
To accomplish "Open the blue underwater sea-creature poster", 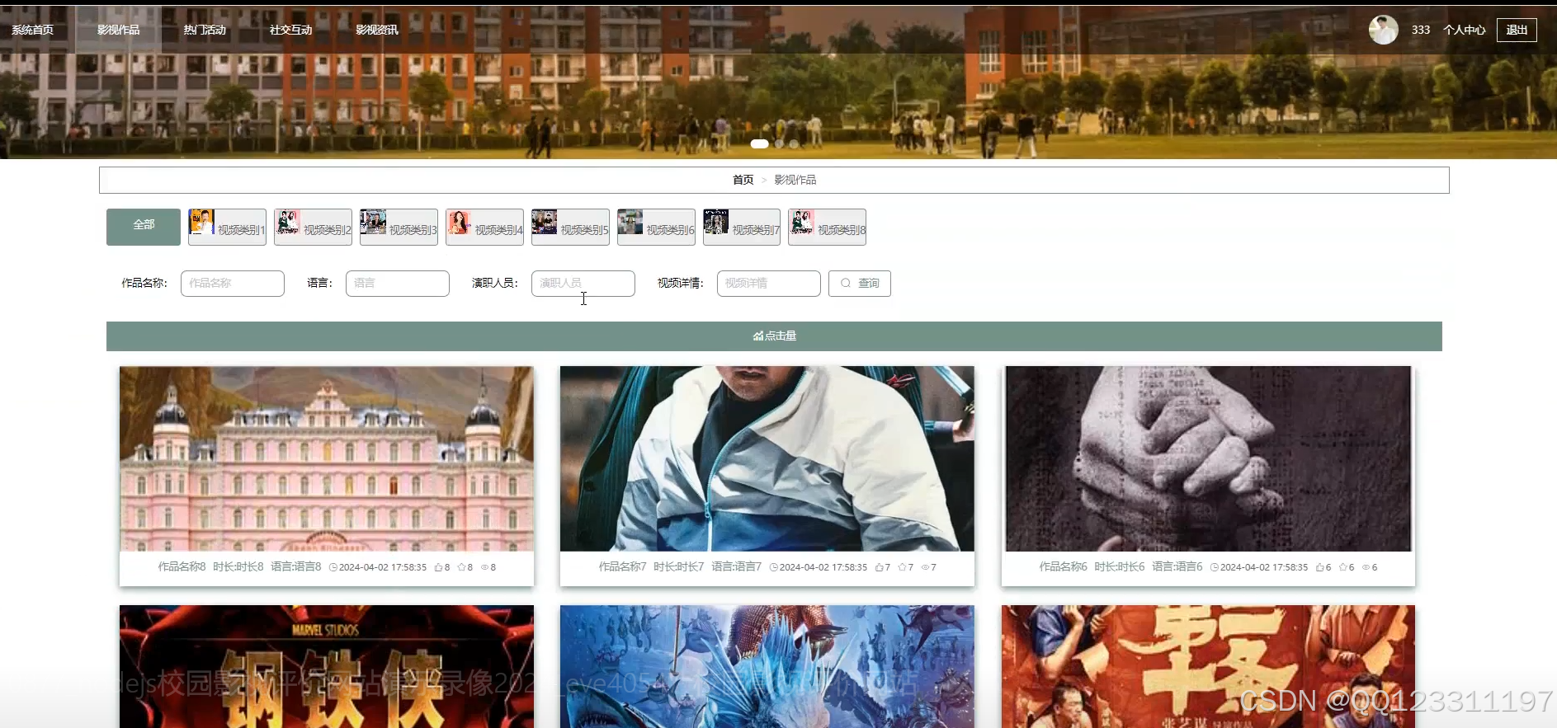I will [x=767, y=666].
